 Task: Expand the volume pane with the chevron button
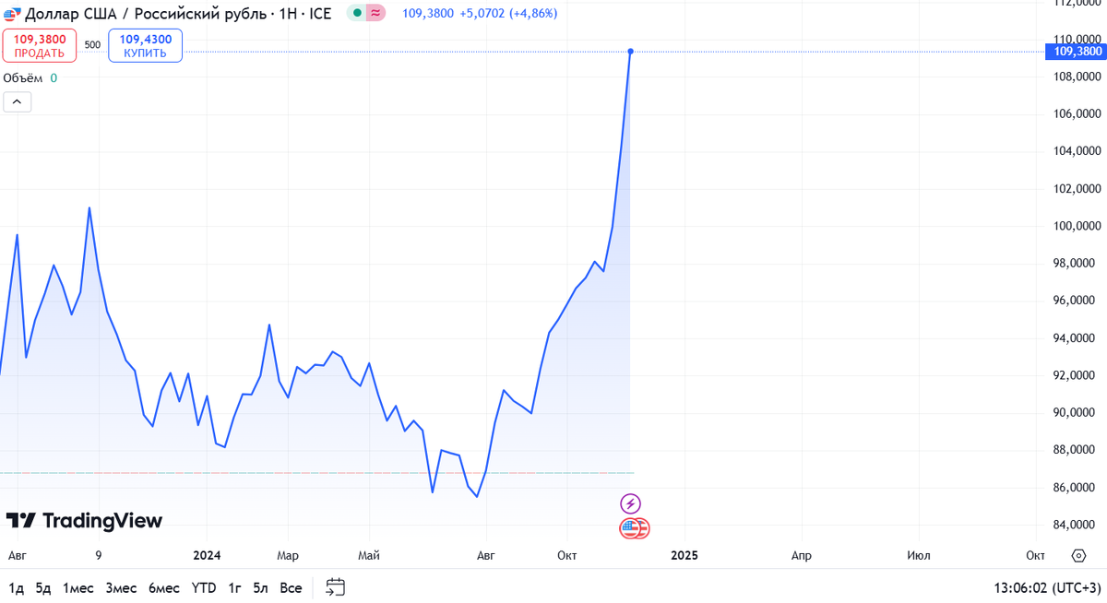[x=17, y=100]
